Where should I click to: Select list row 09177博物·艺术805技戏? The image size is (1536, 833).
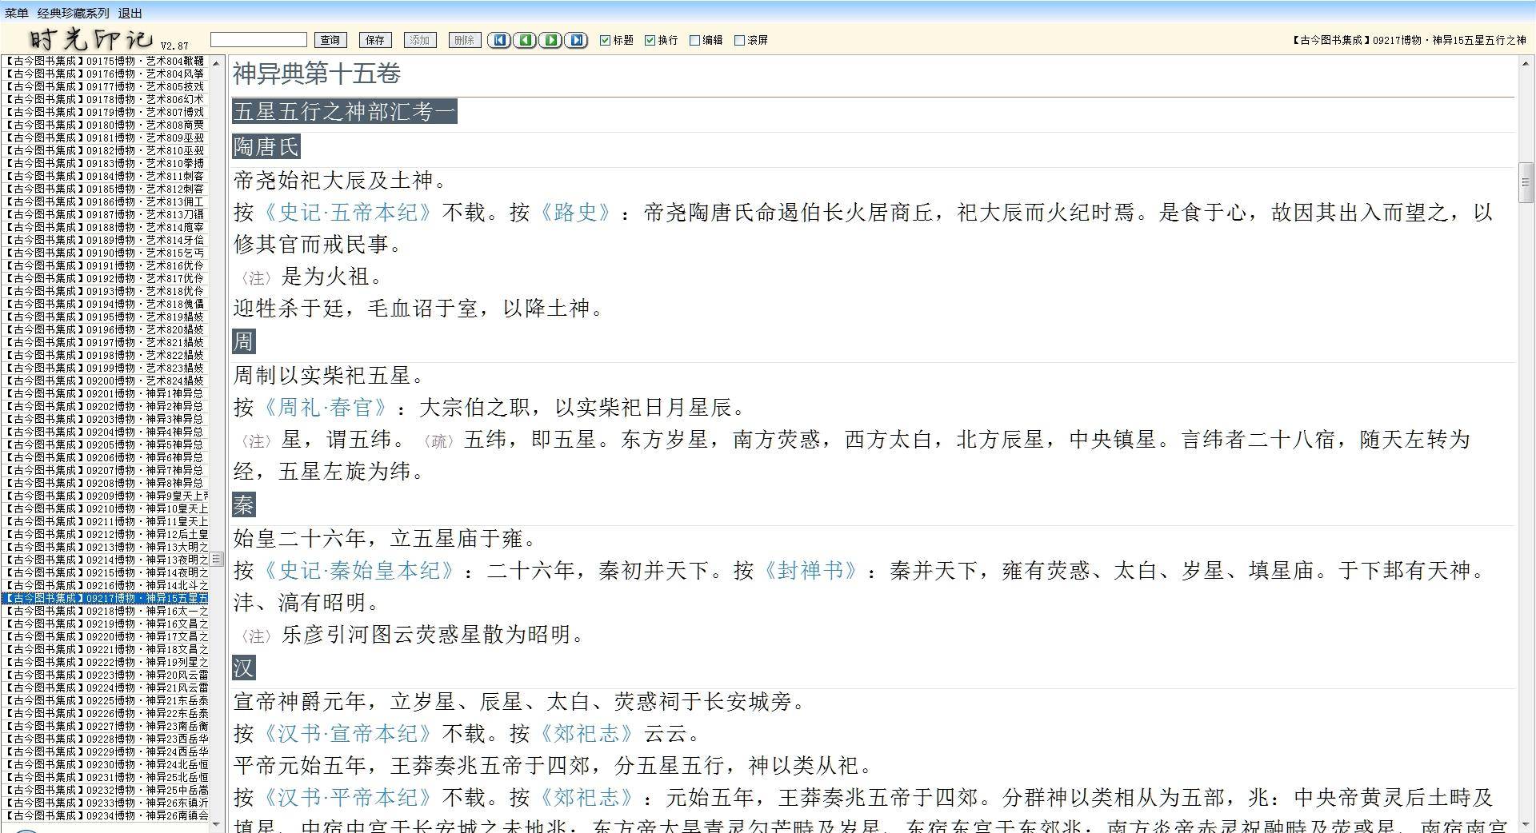[x=105, y=86]
